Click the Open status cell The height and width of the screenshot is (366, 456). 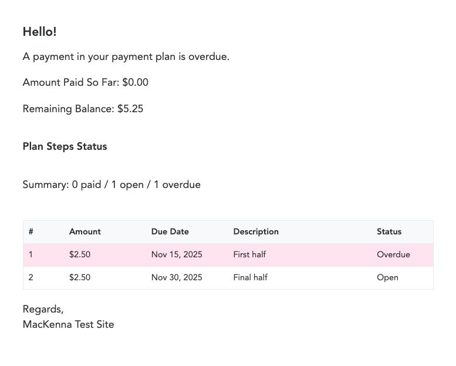point(387,278)
